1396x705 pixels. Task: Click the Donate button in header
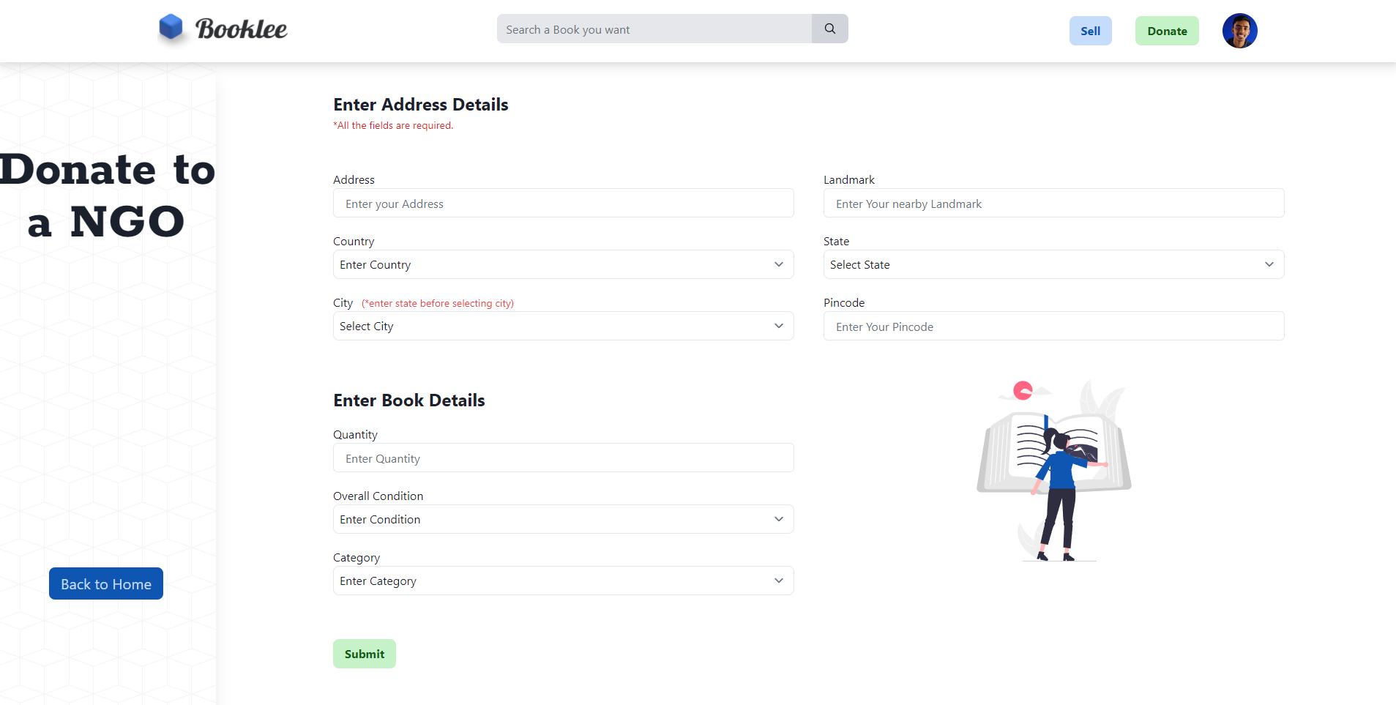1167,31
